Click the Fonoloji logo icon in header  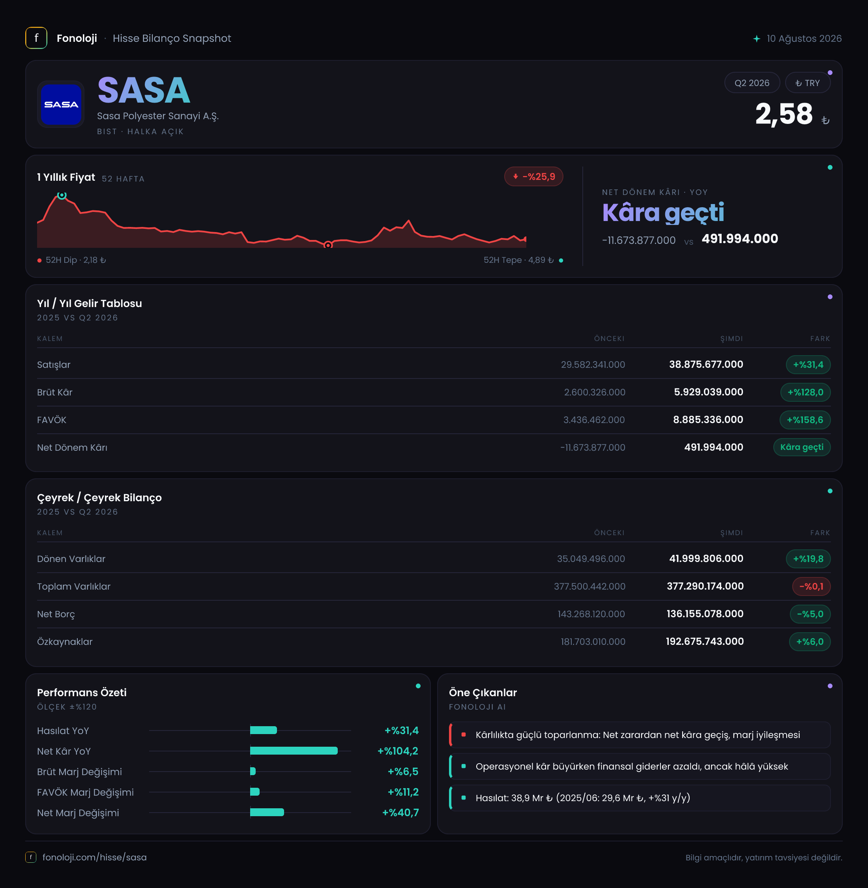point(36,38)
